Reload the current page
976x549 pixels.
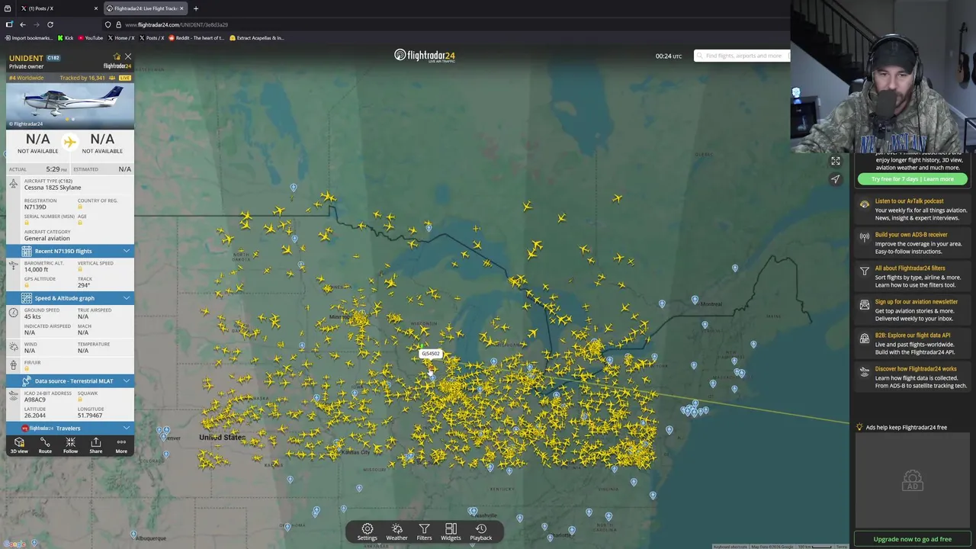[50, 24]
